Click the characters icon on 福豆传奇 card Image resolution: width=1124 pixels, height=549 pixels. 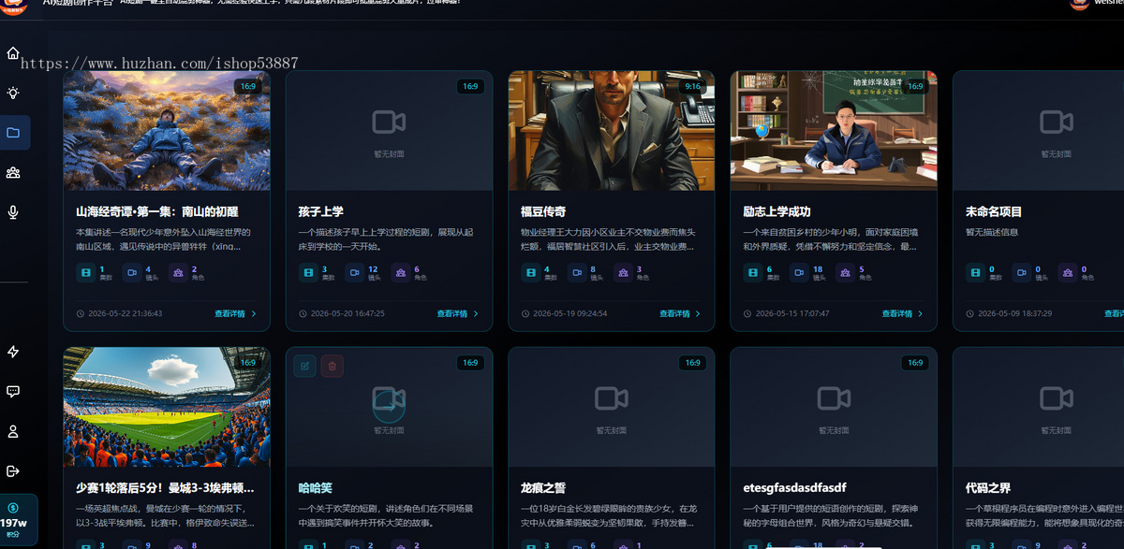(x=623, y=273)
